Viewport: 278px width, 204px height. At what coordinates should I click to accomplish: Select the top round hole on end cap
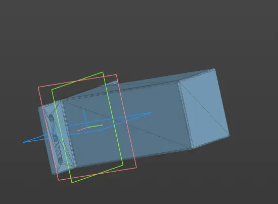(51, 117)
